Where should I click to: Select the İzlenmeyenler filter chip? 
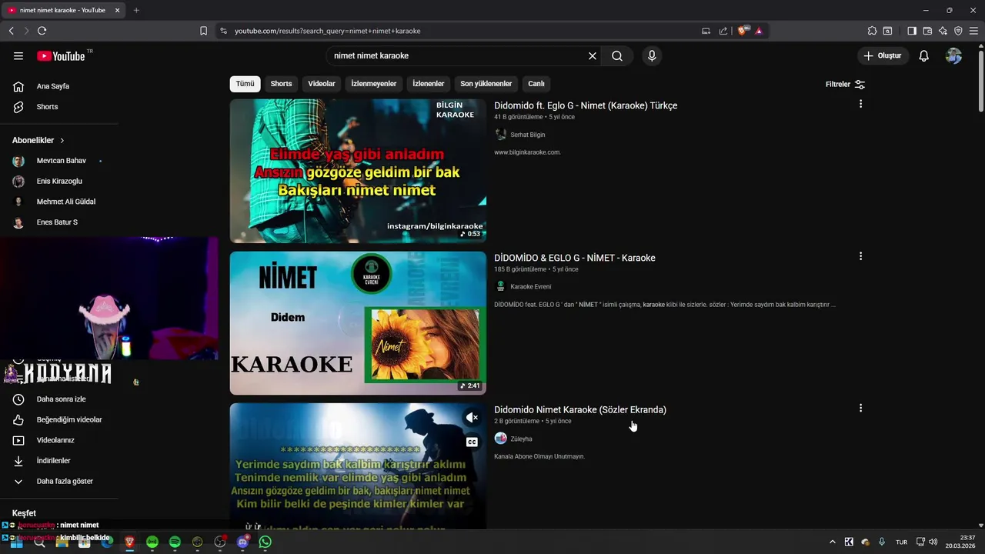[374, 84]
